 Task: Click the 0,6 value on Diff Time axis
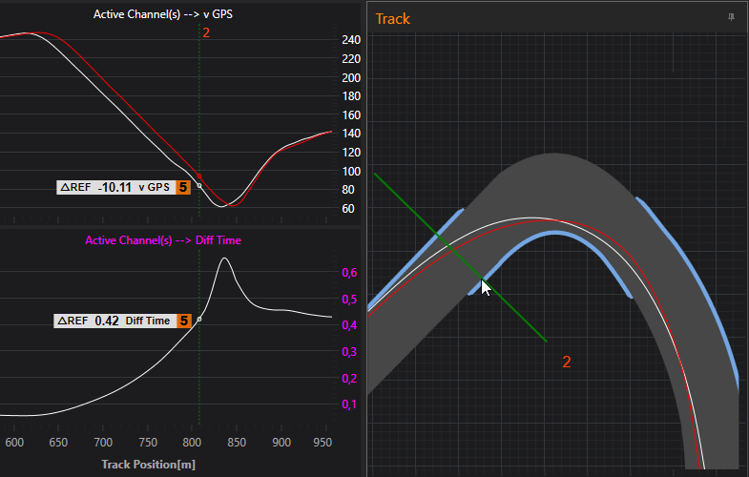tap(350, 273)
